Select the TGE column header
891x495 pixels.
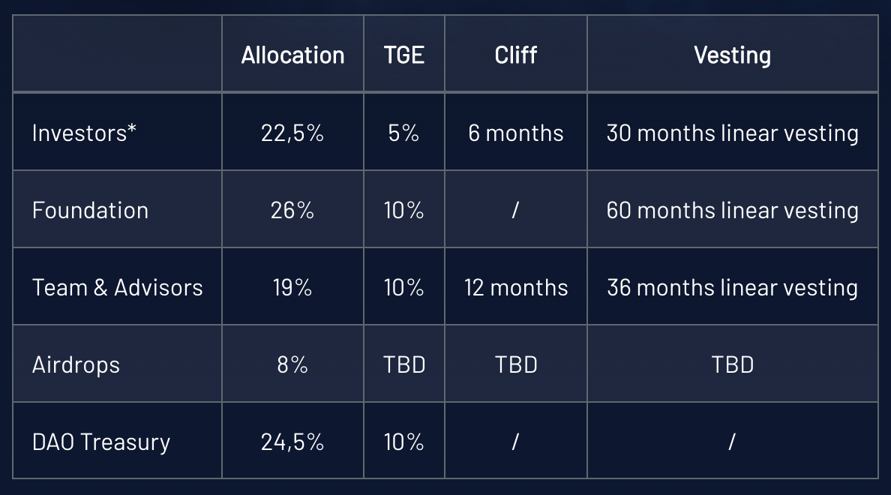404,55
